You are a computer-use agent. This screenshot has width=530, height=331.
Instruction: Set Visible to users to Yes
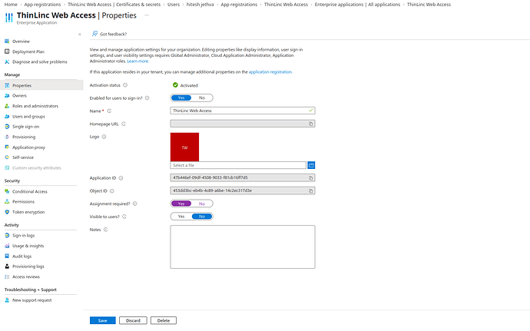pos(181,217)
